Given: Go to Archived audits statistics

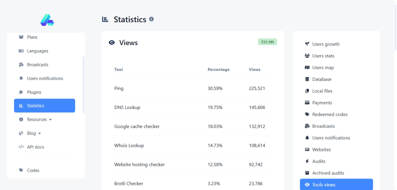Looking at the screenshot, I should [x=328, y=173].
